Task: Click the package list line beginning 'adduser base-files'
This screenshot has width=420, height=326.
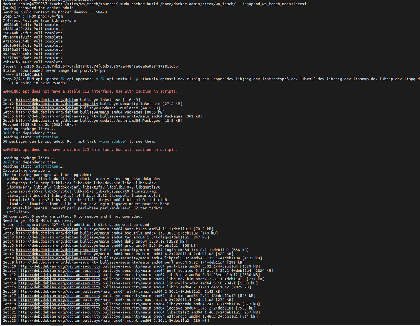Action: pyautogui.click(x=84, y=179)
